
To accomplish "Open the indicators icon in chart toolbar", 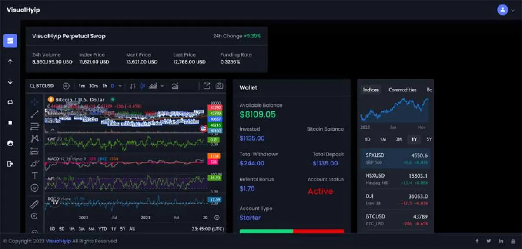I will point(175,86).
